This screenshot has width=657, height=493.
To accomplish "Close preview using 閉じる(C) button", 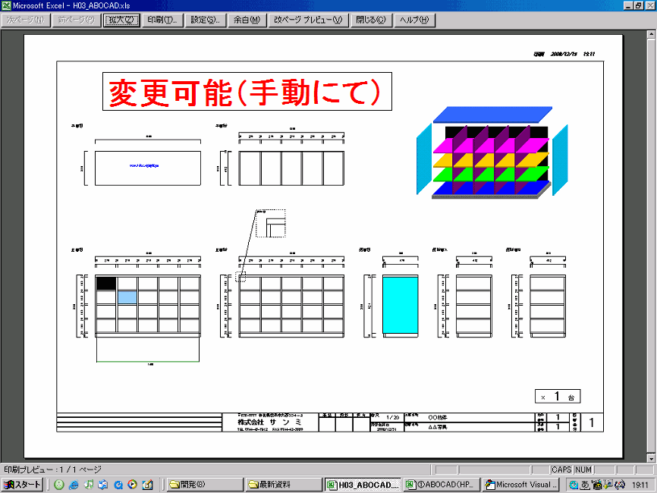I will click(x=371, y=20).
